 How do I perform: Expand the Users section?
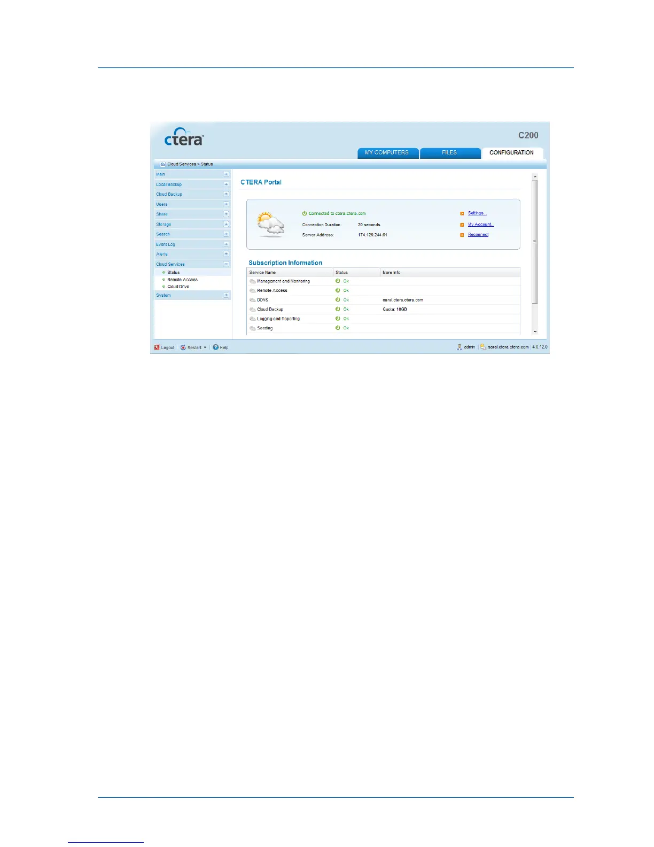tap(226, 204)
